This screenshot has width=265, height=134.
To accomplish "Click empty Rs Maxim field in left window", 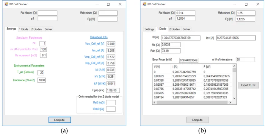I will (47, 13).
